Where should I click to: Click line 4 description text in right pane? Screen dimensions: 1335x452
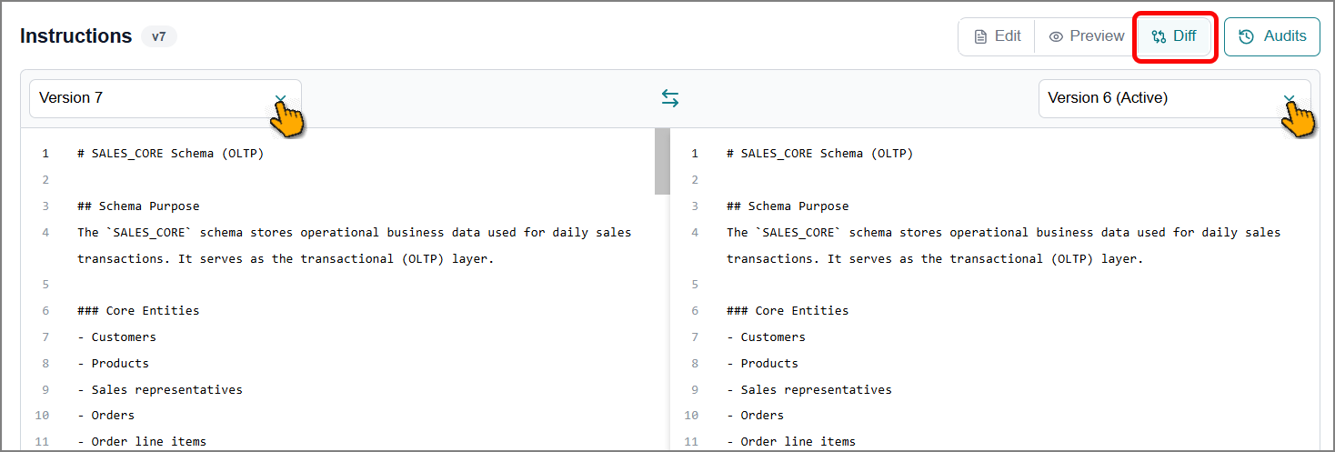(x=1004, y=246)
